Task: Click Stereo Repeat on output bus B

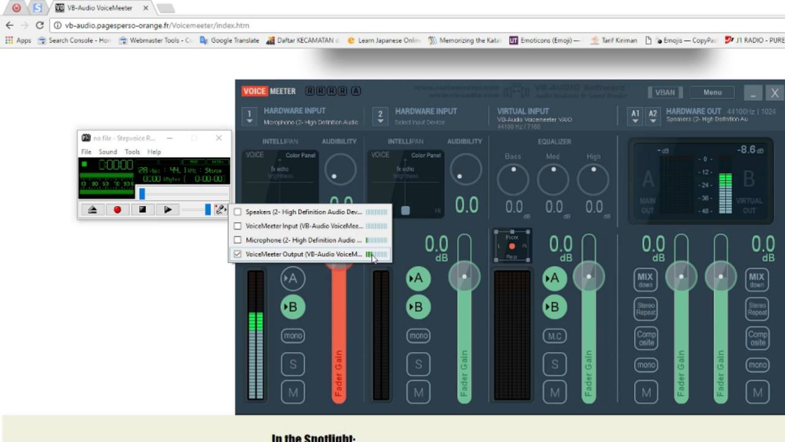Action: 757,309
